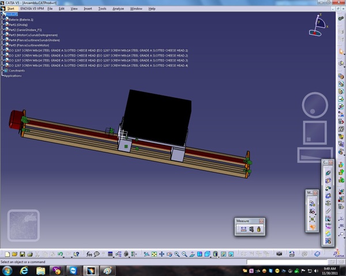The height and width of the screenshot is (276, 346).
Task: Activate the Pan view tool
Action: coord(161,254)
